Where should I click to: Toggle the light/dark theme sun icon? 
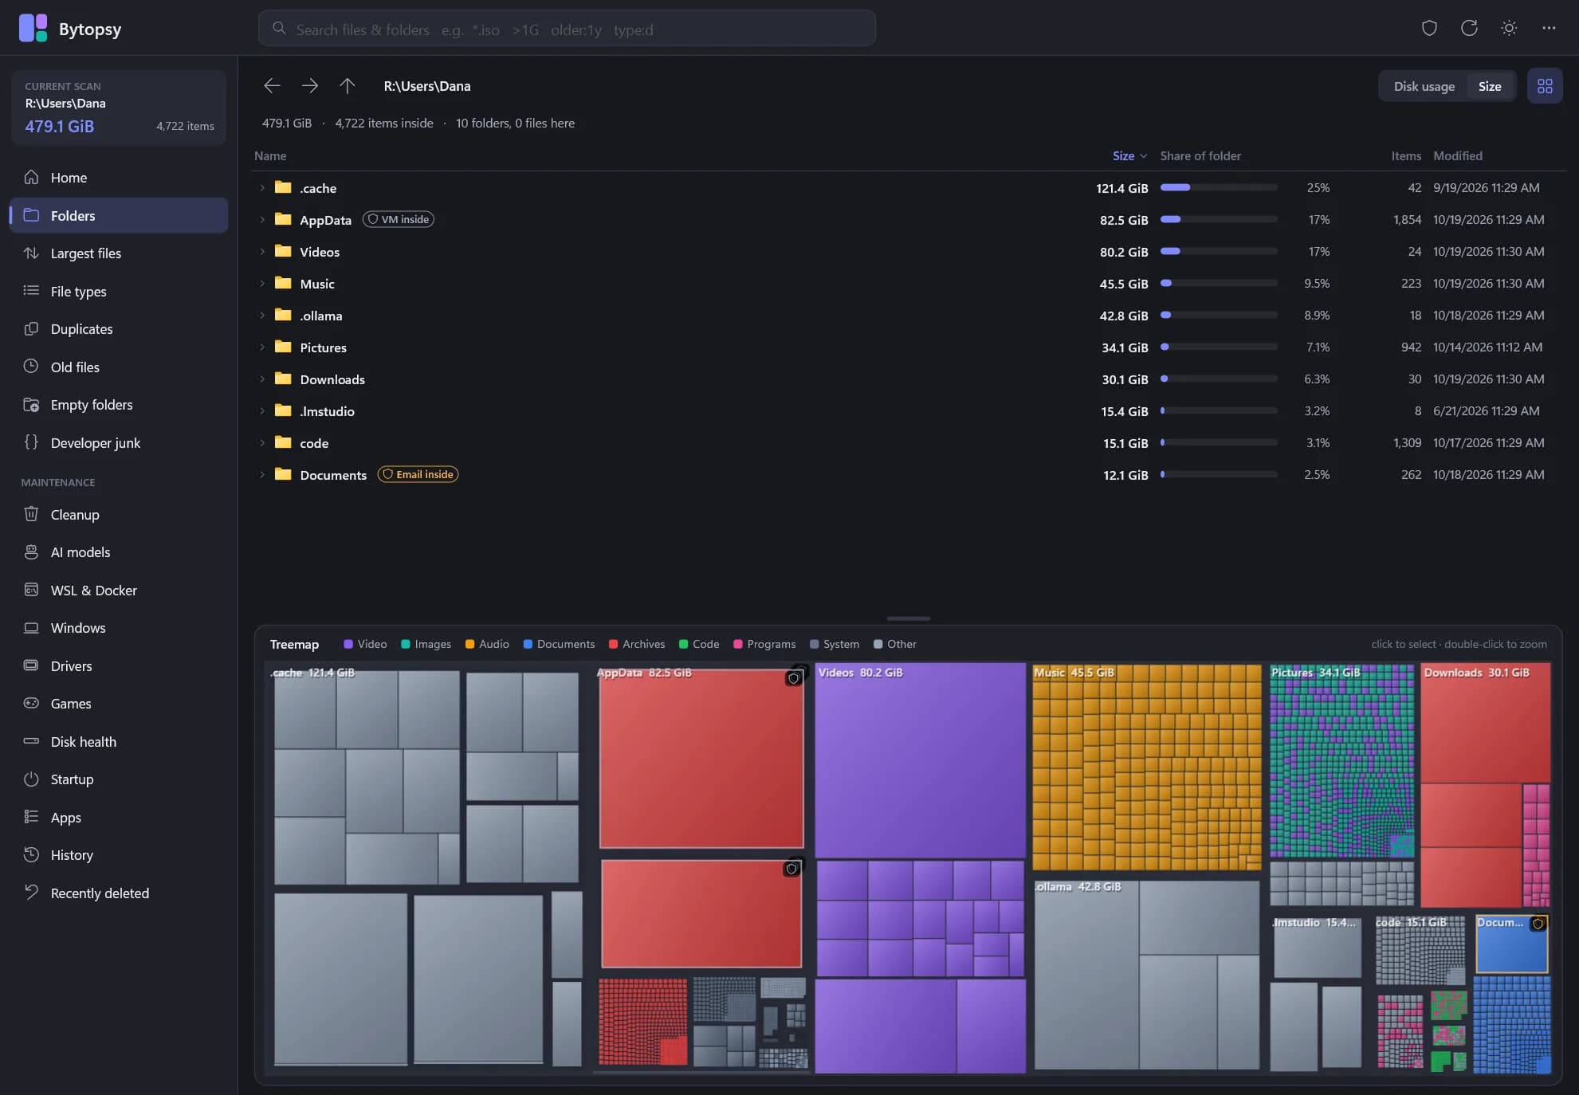pos(1509,28)
